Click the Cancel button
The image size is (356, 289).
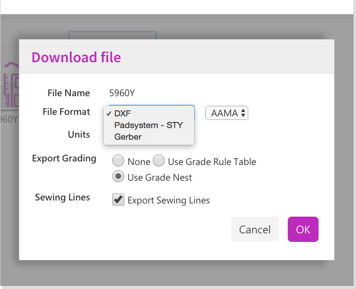coord(255,229)
